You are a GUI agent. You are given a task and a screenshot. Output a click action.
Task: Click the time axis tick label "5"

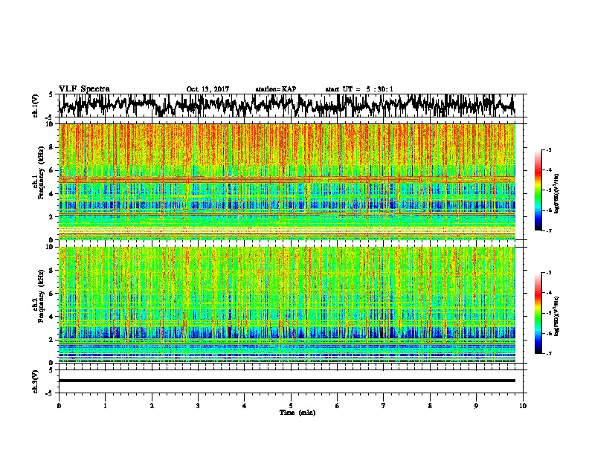(x=291, y=406)
